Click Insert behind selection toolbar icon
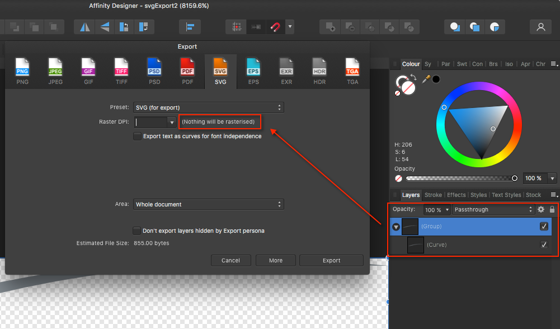This screenshot has height=329, width=560. (455, 27)
